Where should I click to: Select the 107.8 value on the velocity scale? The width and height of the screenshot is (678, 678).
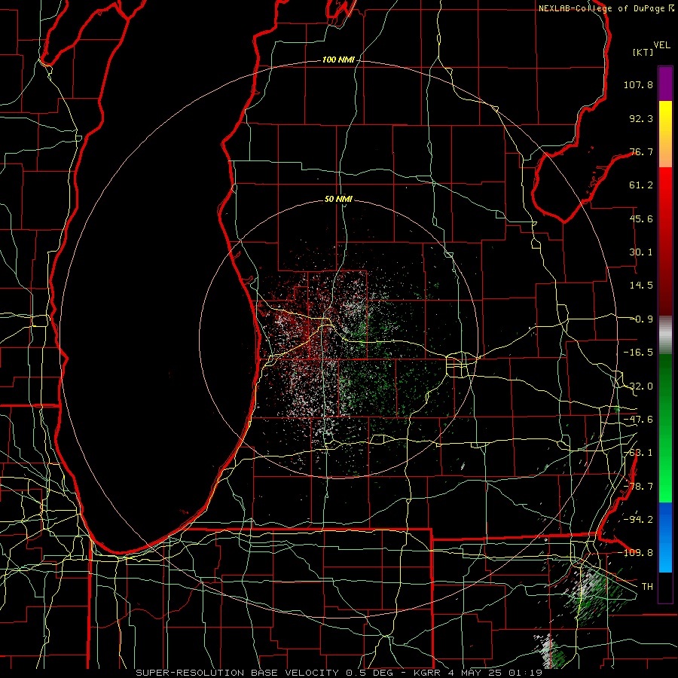click(638, 84)
